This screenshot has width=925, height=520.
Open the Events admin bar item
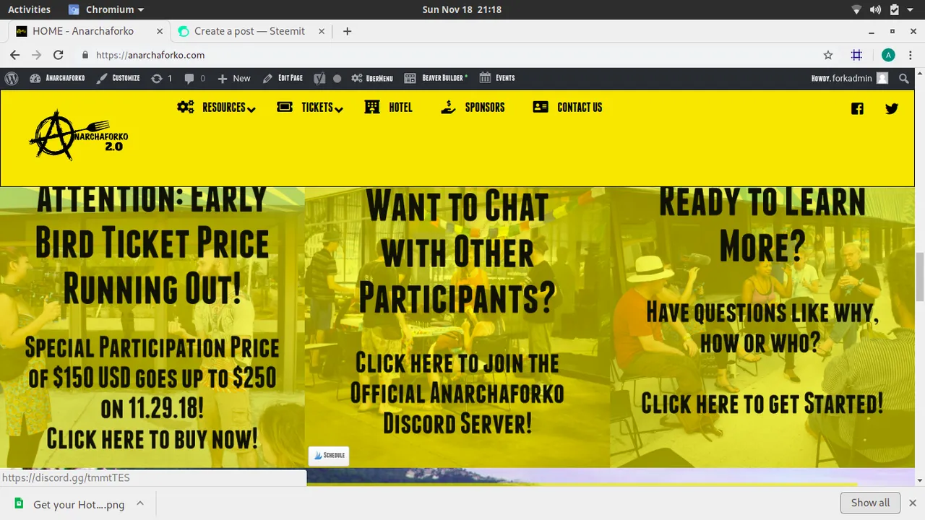pos(497,78)
